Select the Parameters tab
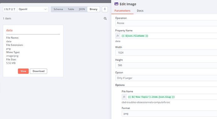The image size is (217, 119). pos(122,11)
